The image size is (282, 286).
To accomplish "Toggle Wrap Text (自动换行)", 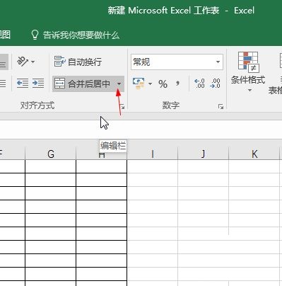I will (78, 62).
